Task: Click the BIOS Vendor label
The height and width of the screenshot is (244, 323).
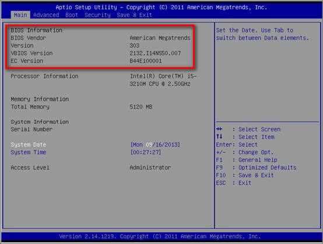Action: (x=29, y=38)
